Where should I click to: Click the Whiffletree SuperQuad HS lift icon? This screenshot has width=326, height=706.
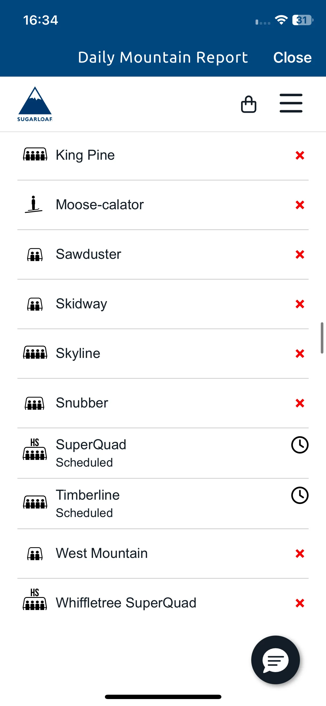pos(35,599)
